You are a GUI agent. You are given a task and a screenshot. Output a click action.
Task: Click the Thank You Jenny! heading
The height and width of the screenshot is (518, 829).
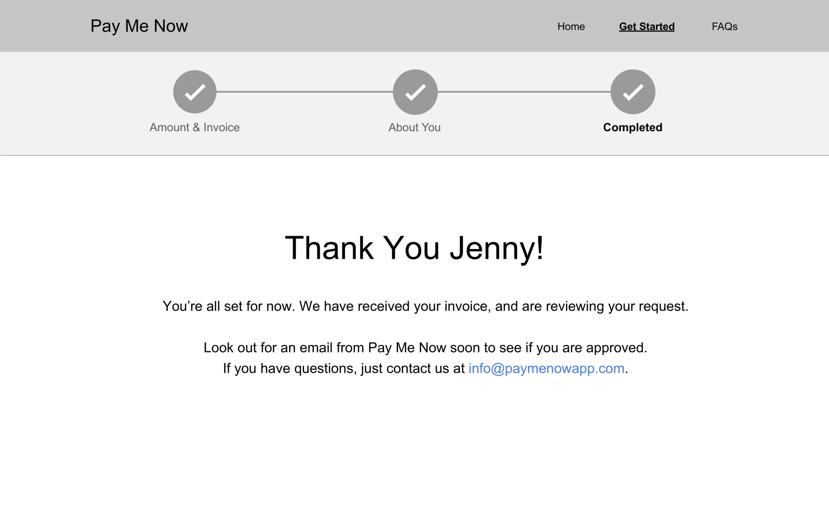[414, 248]
